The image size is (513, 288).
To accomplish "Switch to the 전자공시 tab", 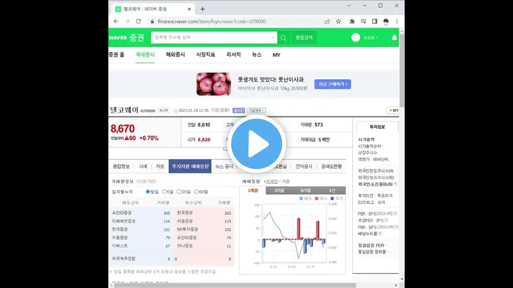I will tap(304, 166).
